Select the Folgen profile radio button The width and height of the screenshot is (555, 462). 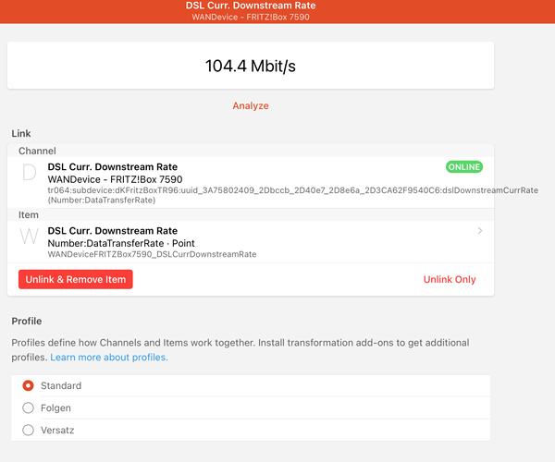pyautogui.click(x=28, y=407)
